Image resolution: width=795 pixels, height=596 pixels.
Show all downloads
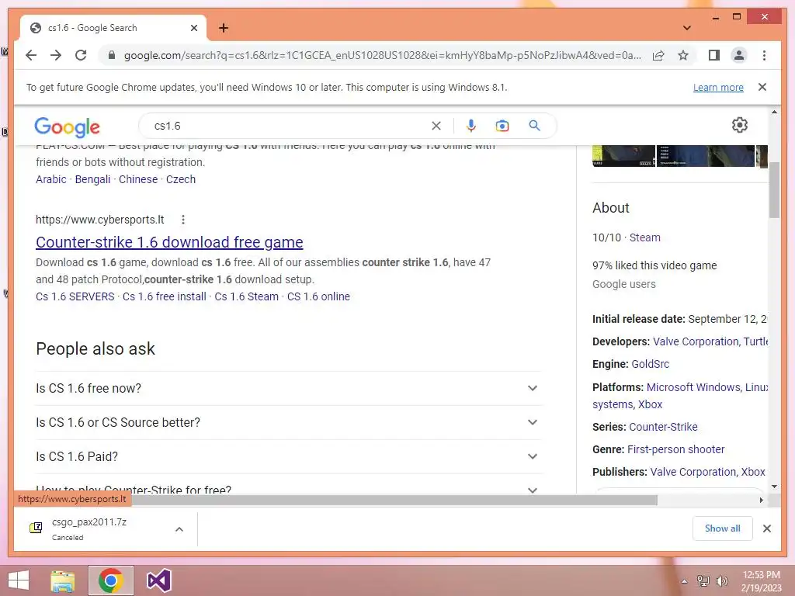[x=722, y=528]
